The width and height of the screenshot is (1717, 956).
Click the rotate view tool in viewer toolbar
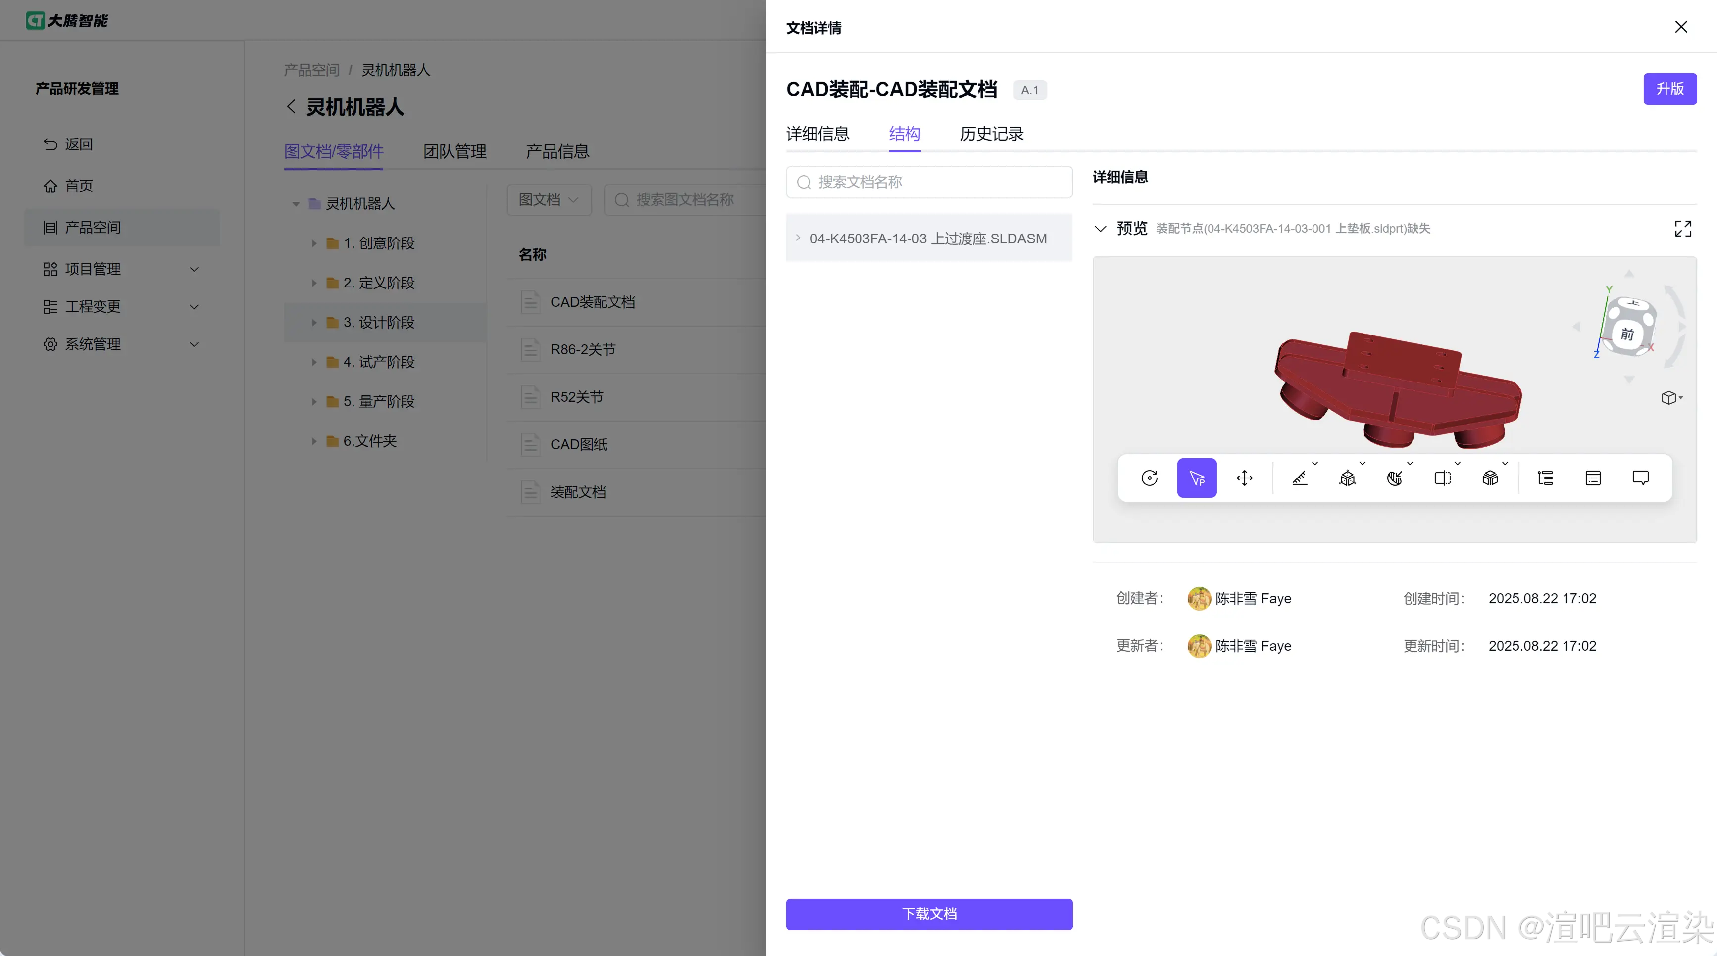1149,478
